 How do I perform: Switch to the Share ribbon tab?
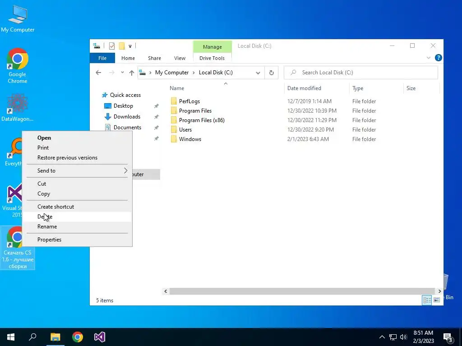click(154, 58)
